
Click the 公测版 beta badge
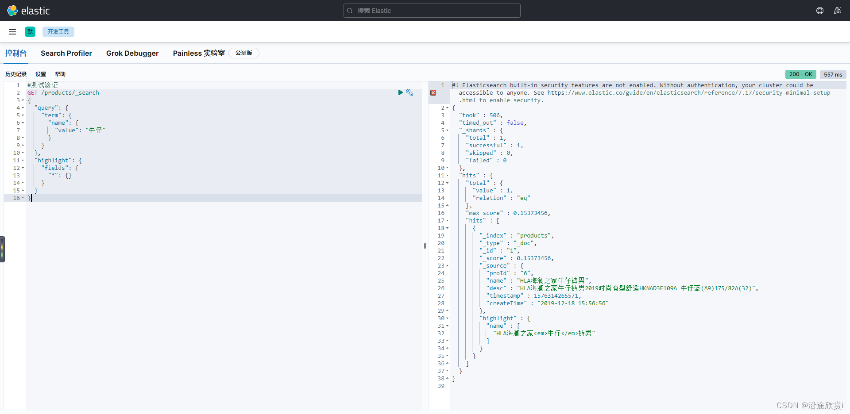pyautogui.click(x=244, y=53)
